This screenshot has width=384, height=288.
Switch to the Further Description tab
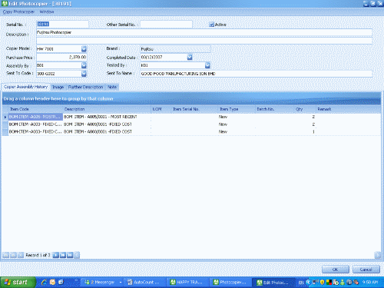coord(85,87)
